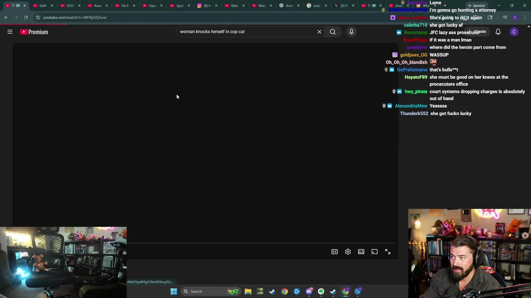Open plain Chrome icon without profile badge

pyautogui.click(x=285, y=291)
